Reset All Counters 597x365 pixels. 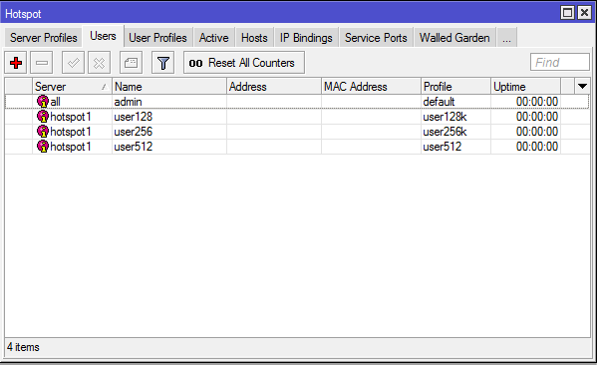(x=243, y=63)
